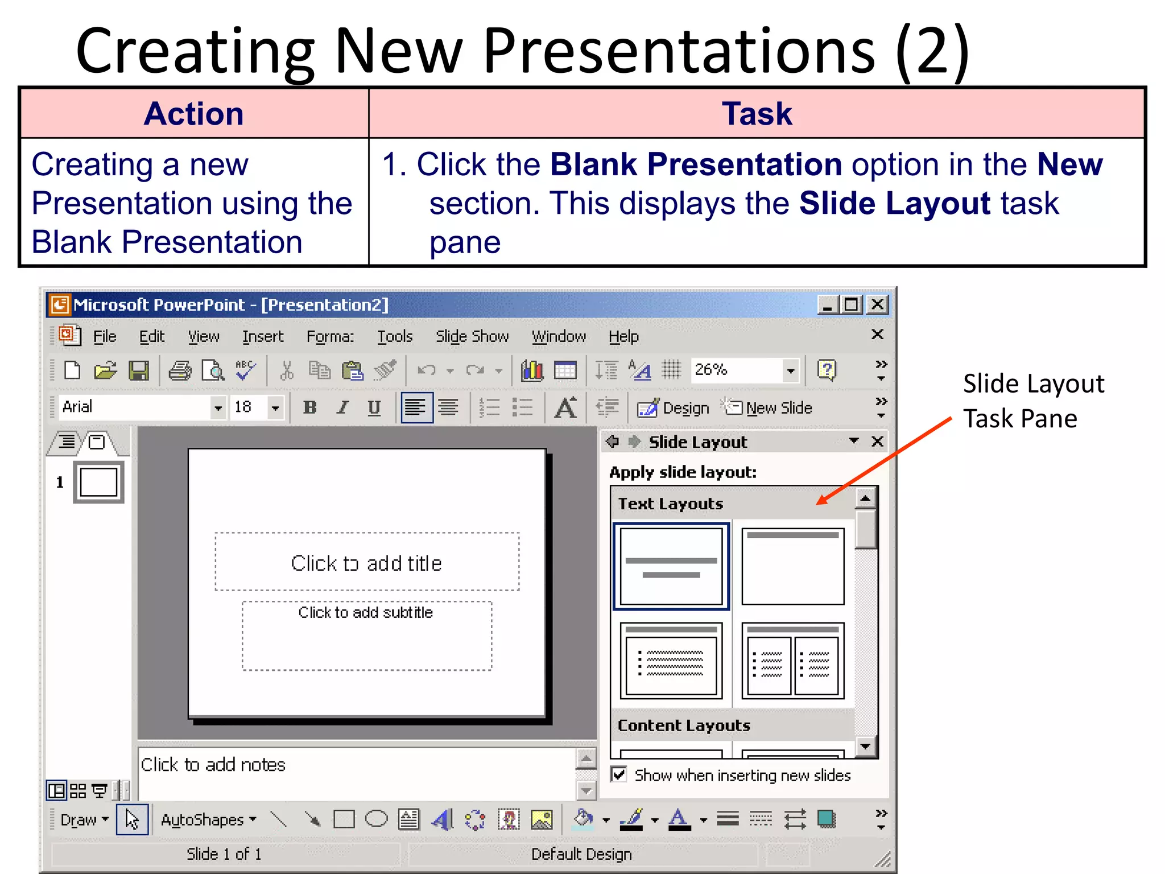The height and width of the screenshot is (874, 1165).
Task: Select the Insert WordArt icon
Action: click(x=442, y=820)
